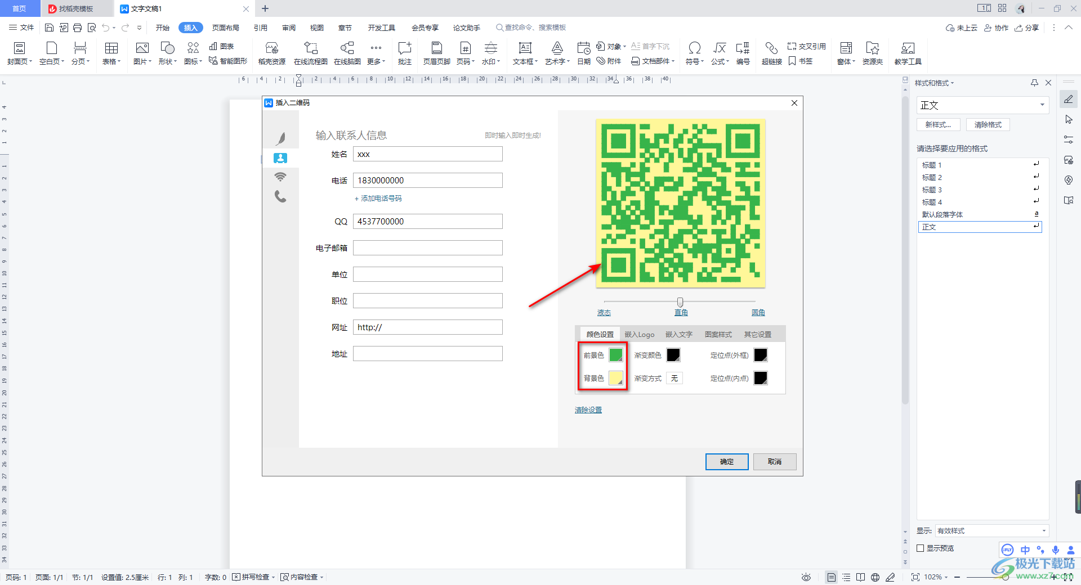Open the shapes tool
1081x585 pixels.
click(168, 53)
